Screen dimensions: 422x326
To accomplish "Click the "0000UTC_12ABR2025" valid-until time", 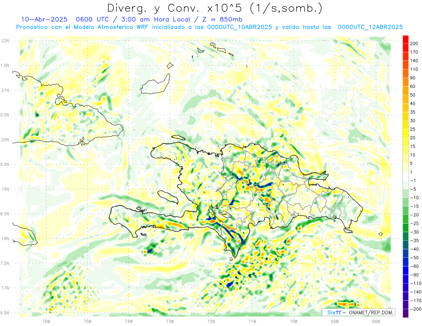I will (370, 27).
